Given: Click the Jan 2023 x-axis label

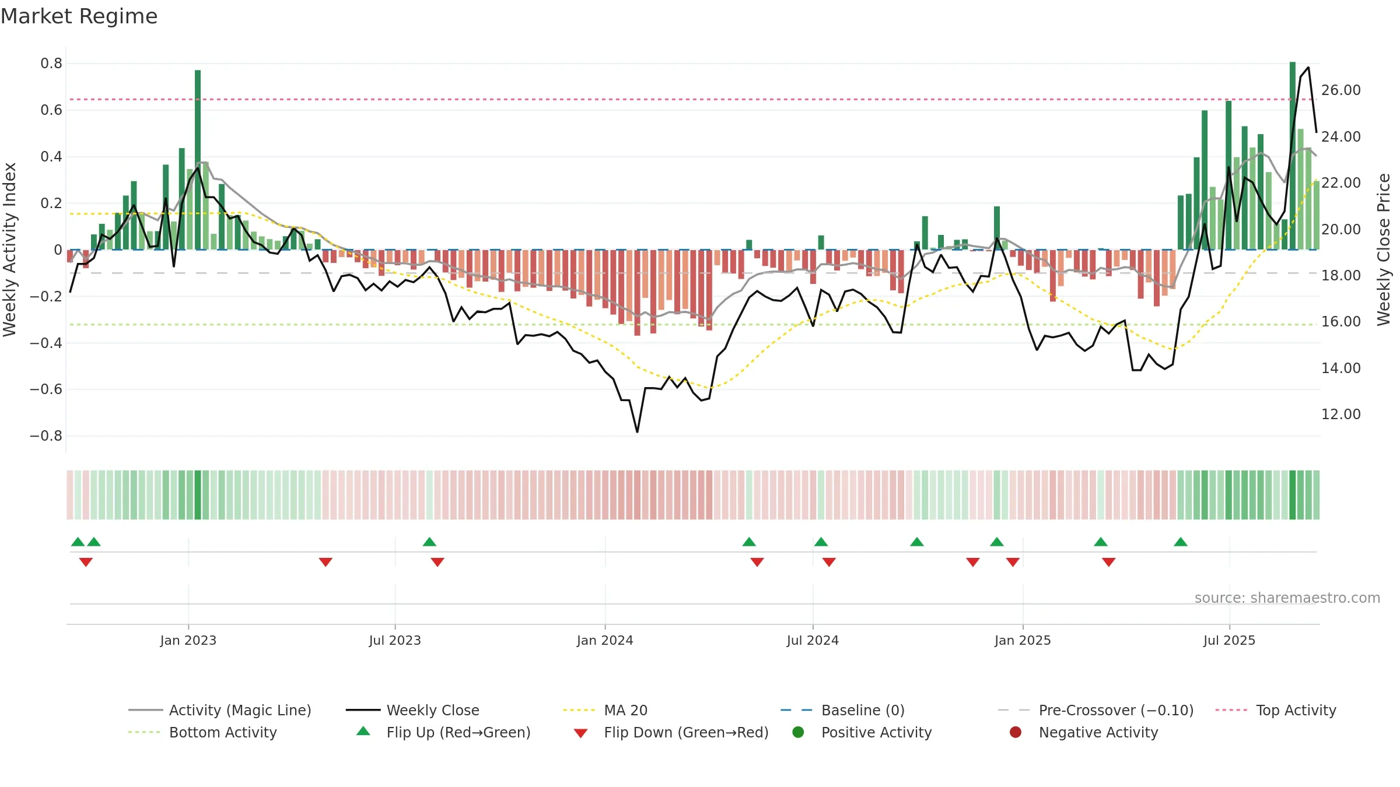Looking at the screenshot, I should pos(188,640).
